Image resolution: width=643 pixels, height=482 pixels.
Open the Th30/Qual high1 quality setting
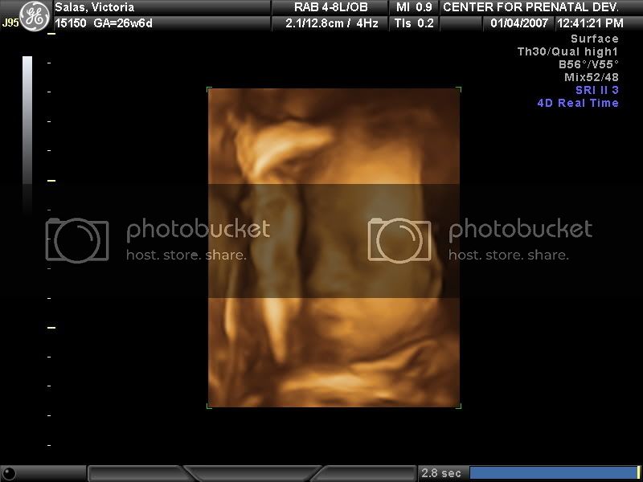567,51
